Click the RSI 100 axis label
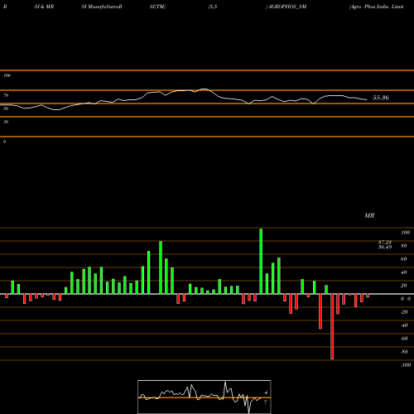414x414 pixels. click(7, 75)
